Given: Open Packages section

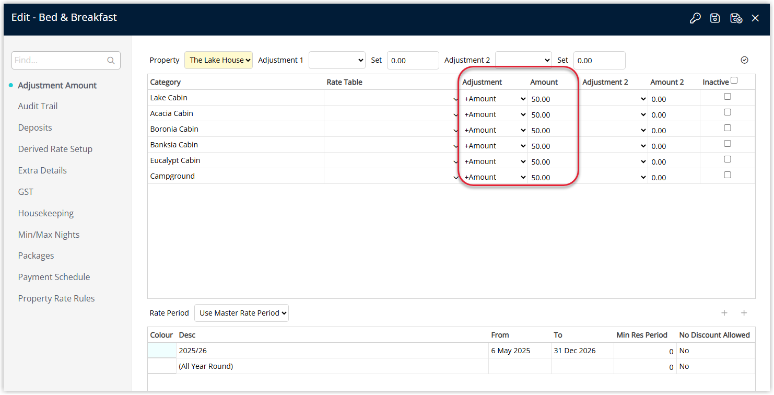Looking at the screenshot, I should pyautogui.click(x=36, y=255).
